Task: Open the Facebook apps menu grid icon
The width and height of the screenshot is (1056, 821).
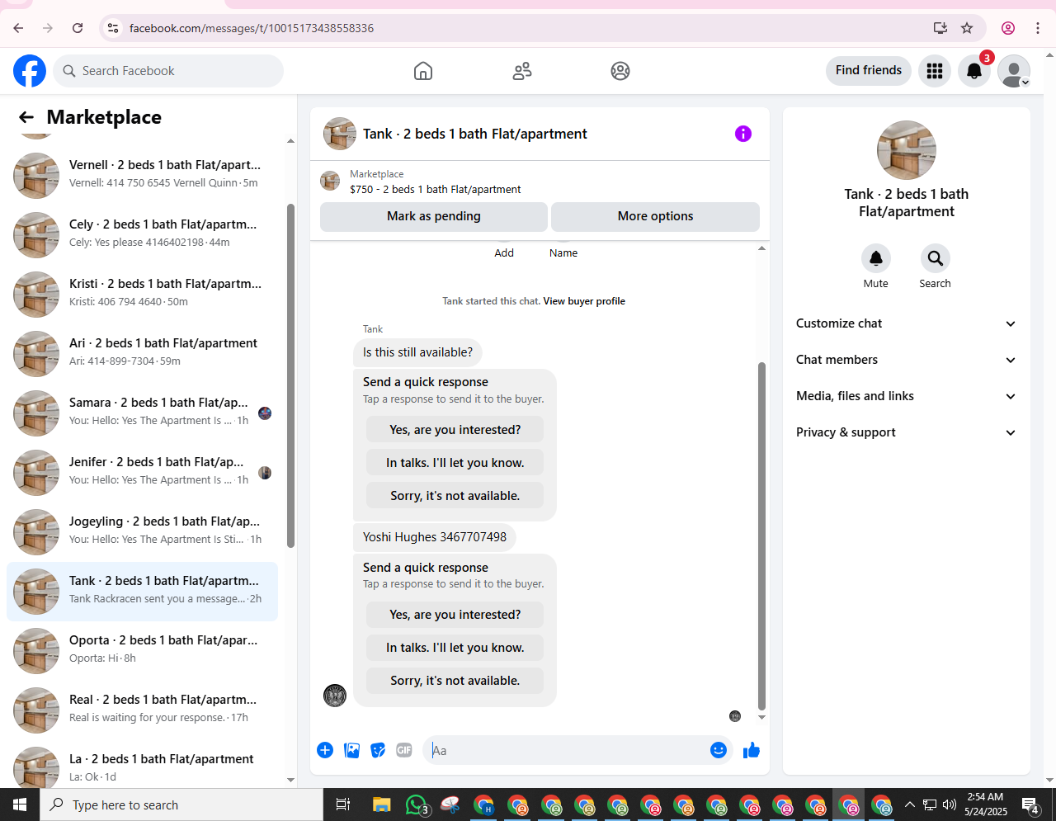Action: click(935, 71)
